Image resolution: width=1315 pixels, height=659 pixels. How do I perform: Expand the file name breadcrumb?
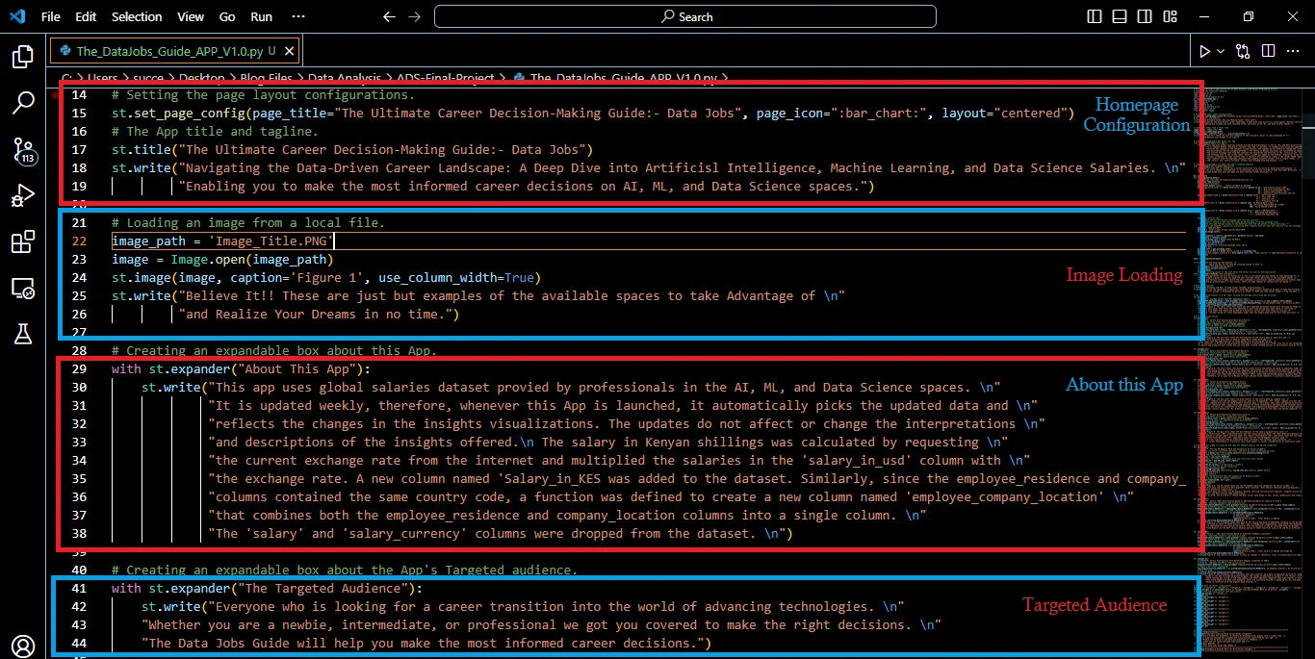[x=623, y=78]
